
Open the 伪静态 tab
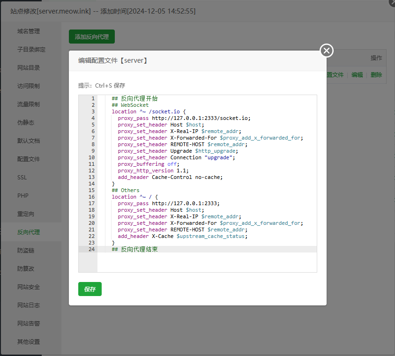click(x=26, y=123)
